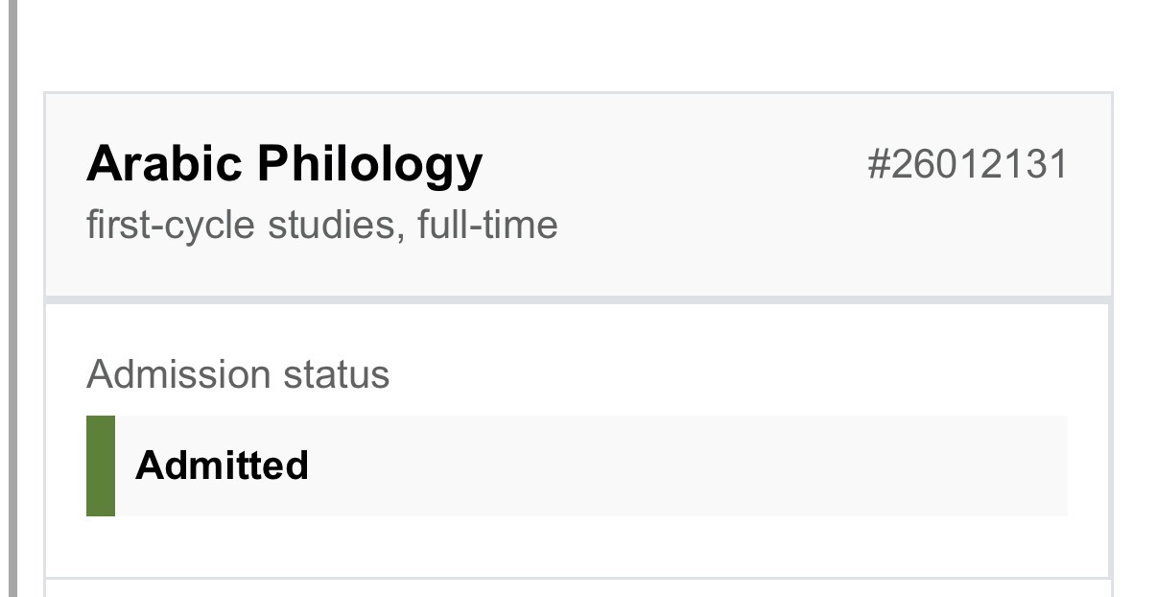
Task: Open the Arabic Philology programme title
Action: [284, 166]
